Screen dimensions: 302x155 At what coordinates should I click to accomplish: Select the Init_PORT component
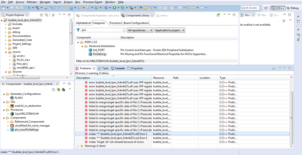(x=96, y=50)
